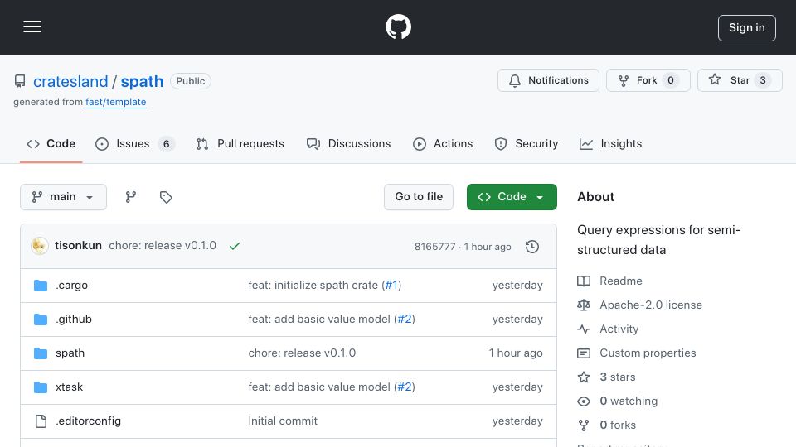Open commit history clock icon
Screen dimensions: 796x447
coord(532,247)
